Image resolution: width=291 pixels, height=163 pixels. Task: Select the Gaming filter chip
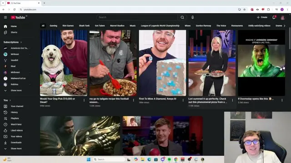pos(54,26)
